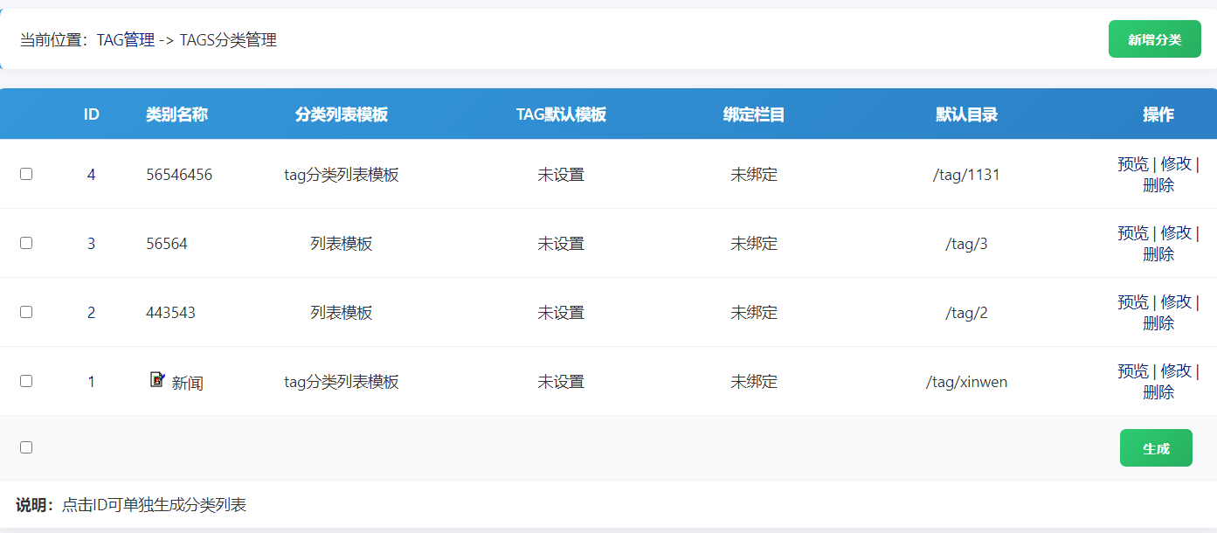
Task: Check the checkbox for row ID 2
Action: (25, 312)
